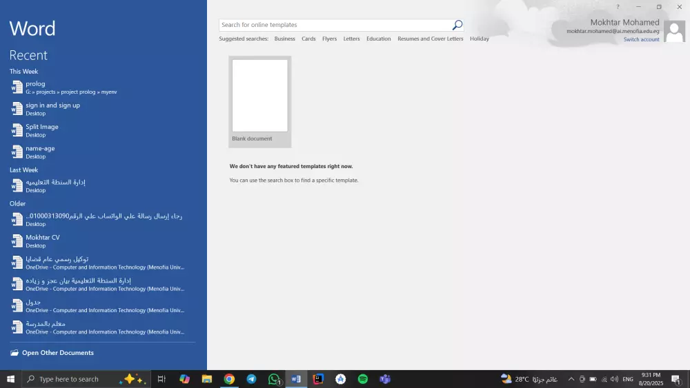Viewport: 690px width, 388px height.
Task: Click the Word file icon next to prolog
Action: point(17,88)
